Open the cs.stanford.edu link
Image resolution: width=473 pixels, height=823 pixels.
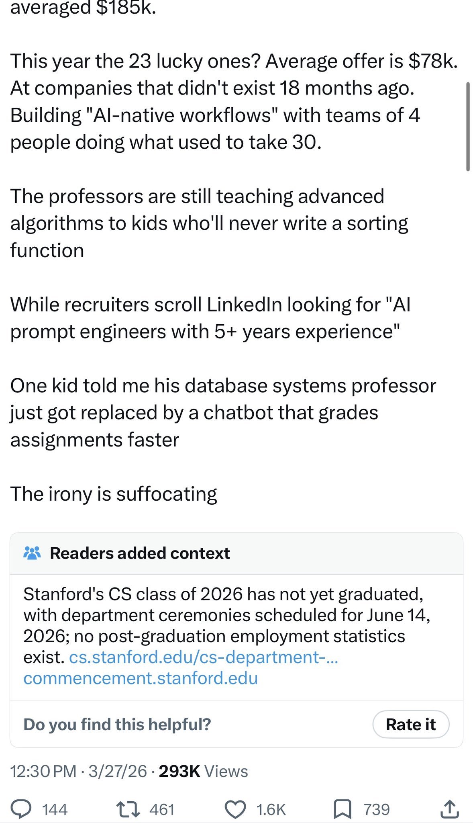point(204,657)
